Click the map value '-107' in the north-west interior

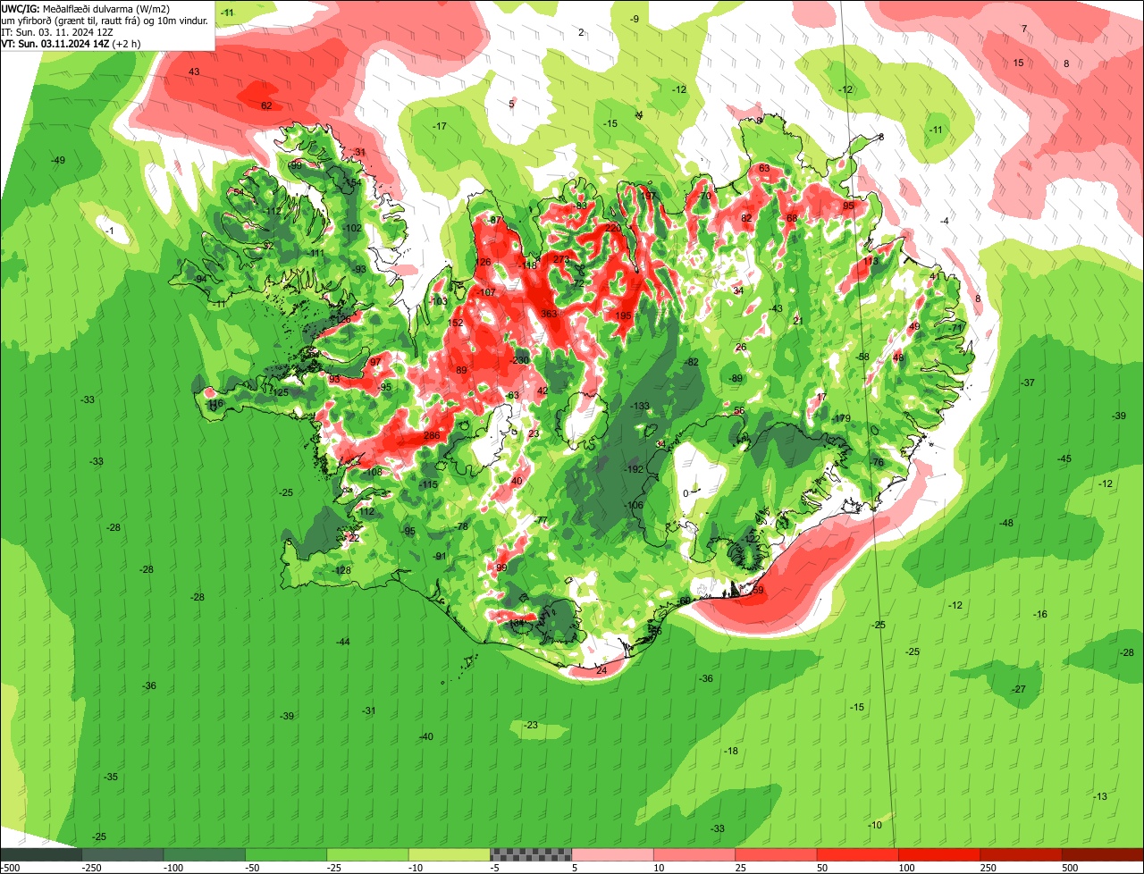(x=486, y=292)
